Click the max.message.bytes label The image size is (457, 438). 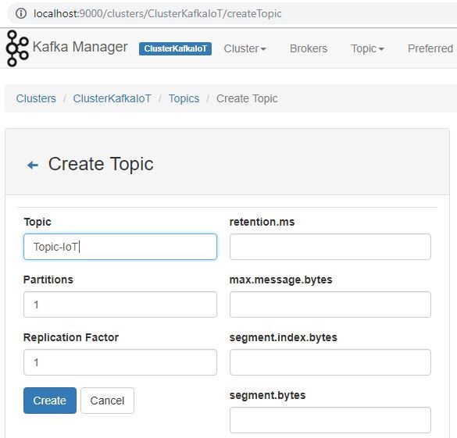point(280,280)
